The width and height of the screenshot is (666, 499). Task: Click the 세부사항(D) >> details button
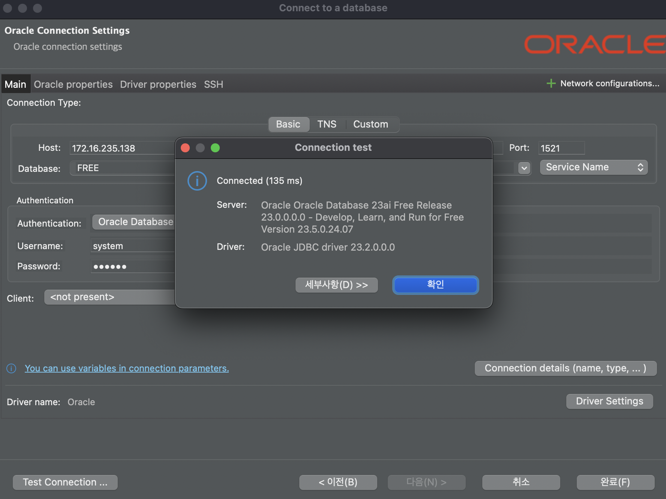pos(337,285)
